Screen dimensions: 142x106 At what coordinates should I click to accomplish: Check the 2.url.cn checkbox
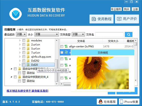point(24,44)
